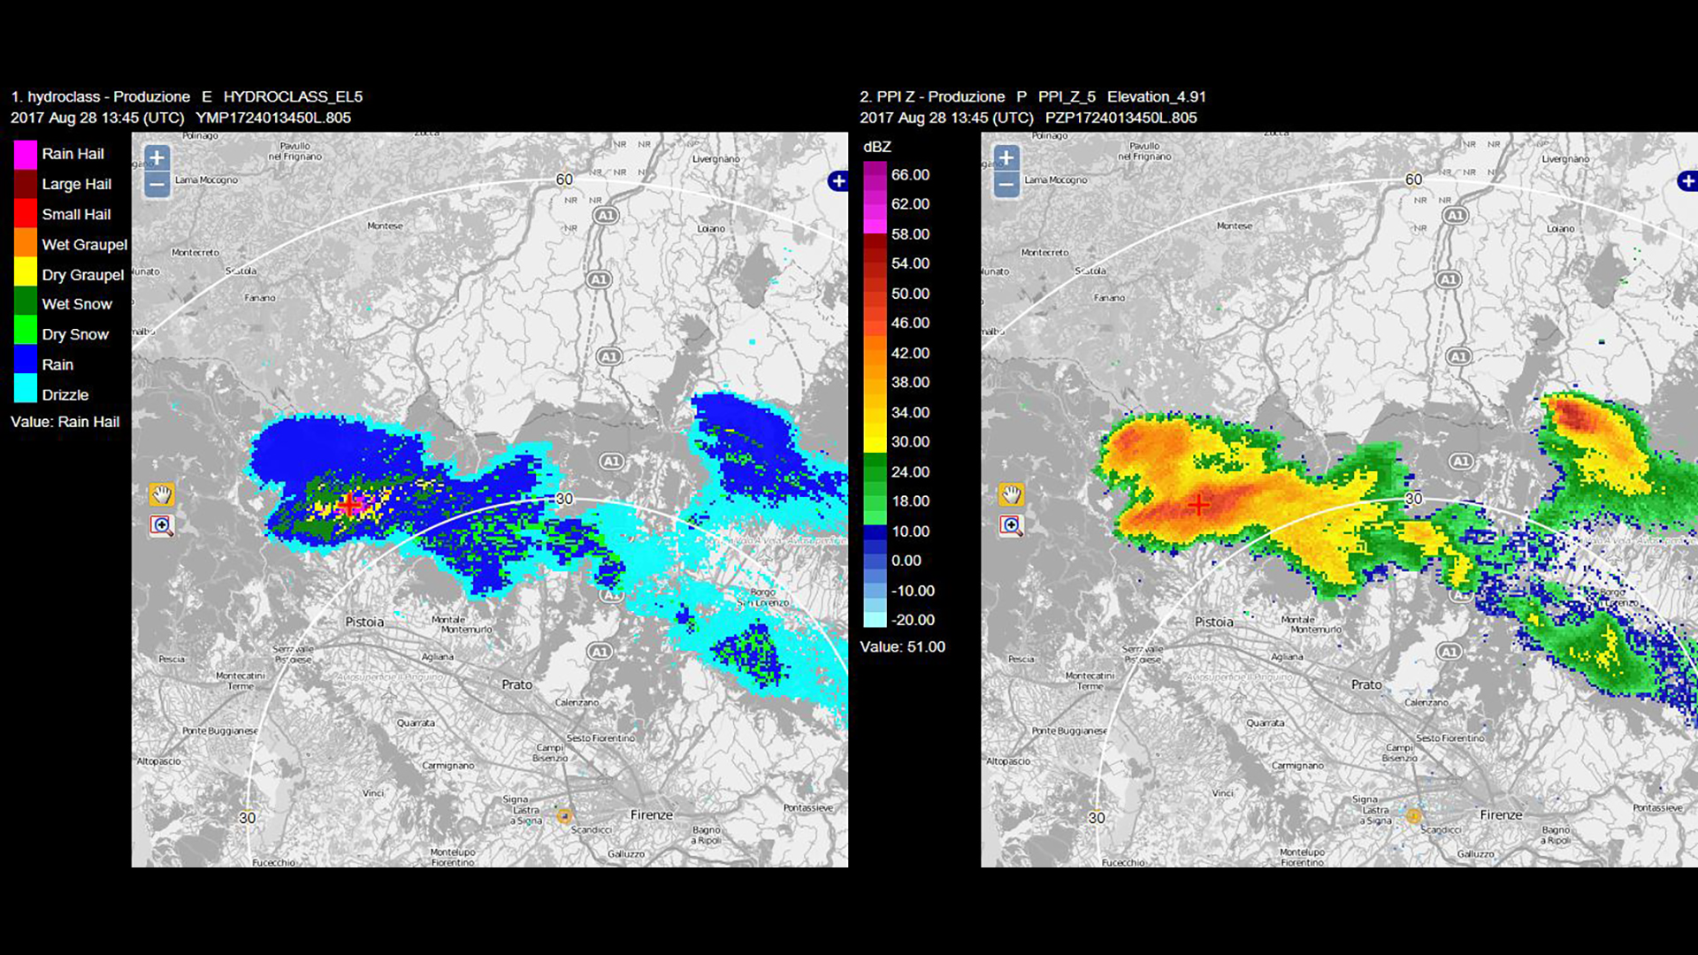Click the Firenze label on hydroclass map
Screen dimensions: 1698x955
point(652,814)
